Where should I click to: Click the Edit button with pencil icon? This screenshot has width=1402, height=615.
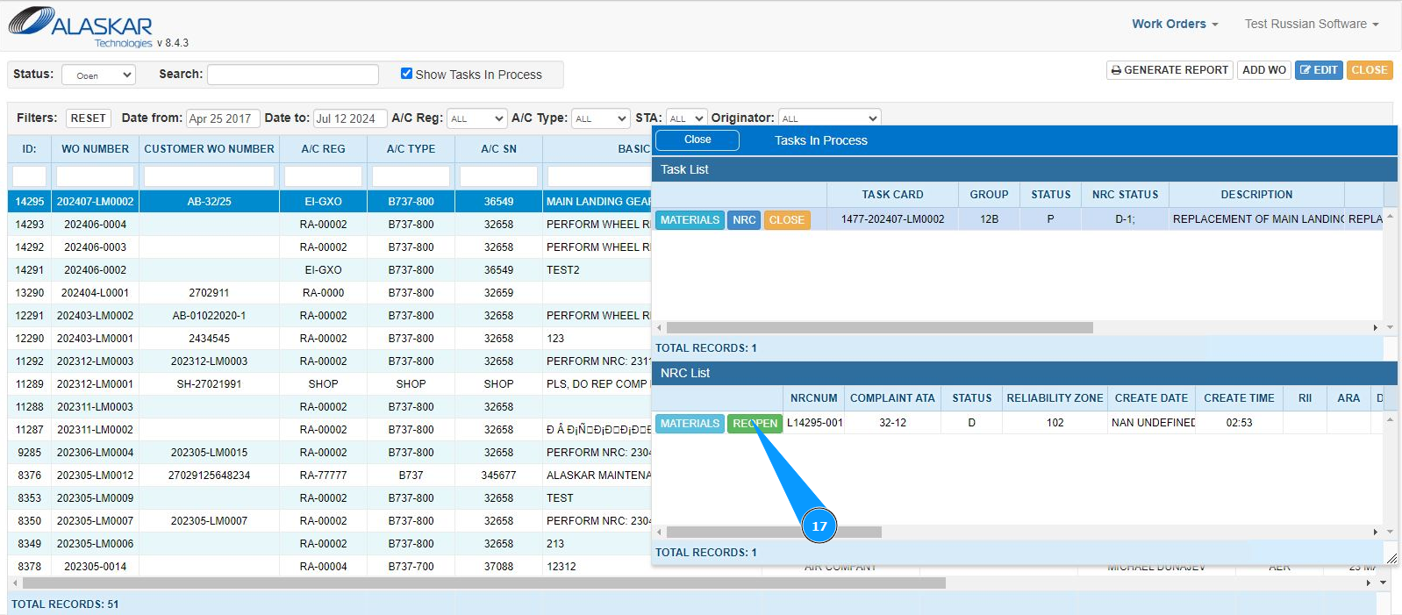click(1318, 70)
